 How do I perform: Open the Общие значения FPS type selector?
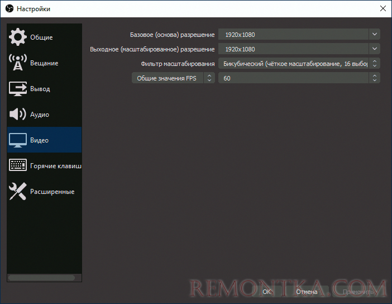coord(173,78)
